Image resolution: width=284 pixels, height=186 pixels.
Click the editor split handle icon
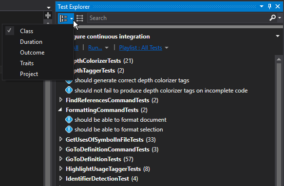pos(48,16)
